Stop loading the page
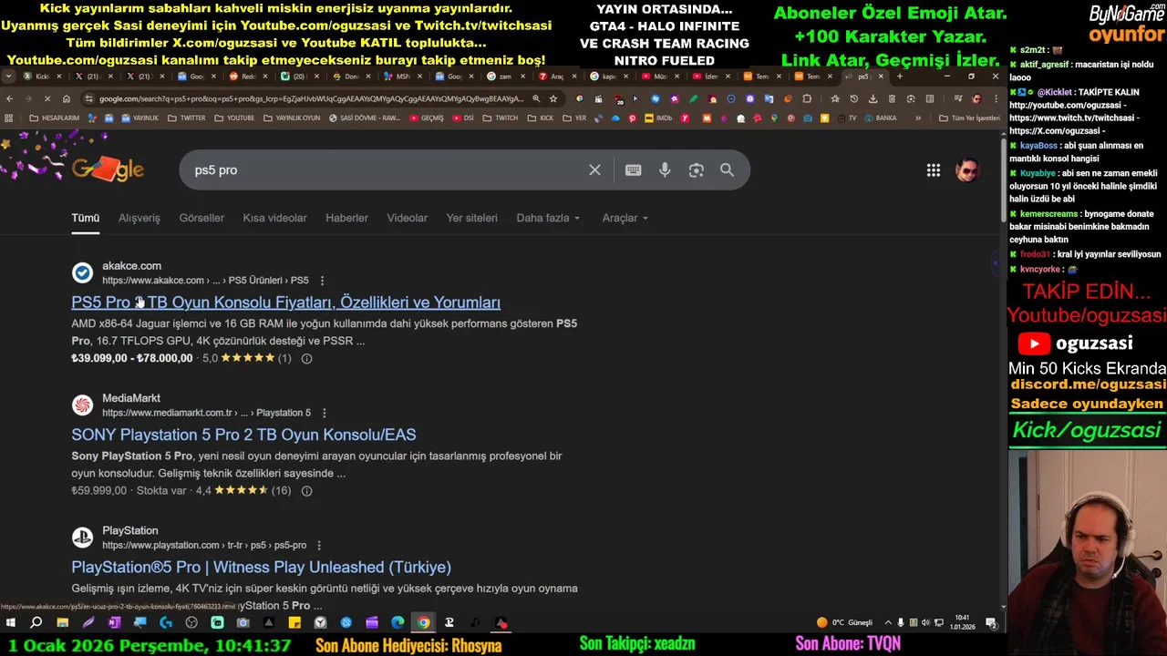The width and height of the screenshot is (1167, 656). pyautogui.click(x=47, y=98)
